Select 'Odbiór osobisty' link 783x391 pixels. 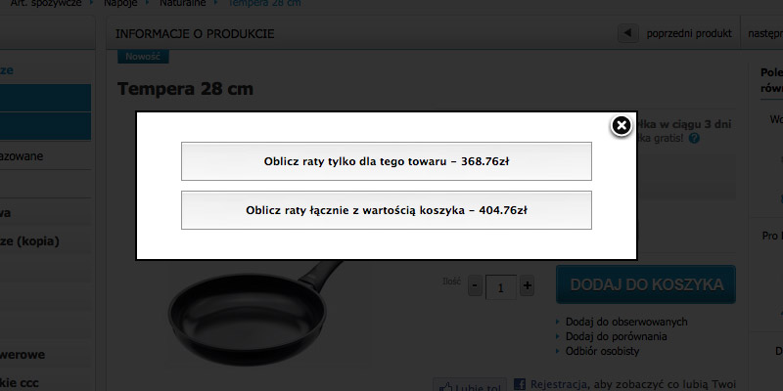point(602,351)
